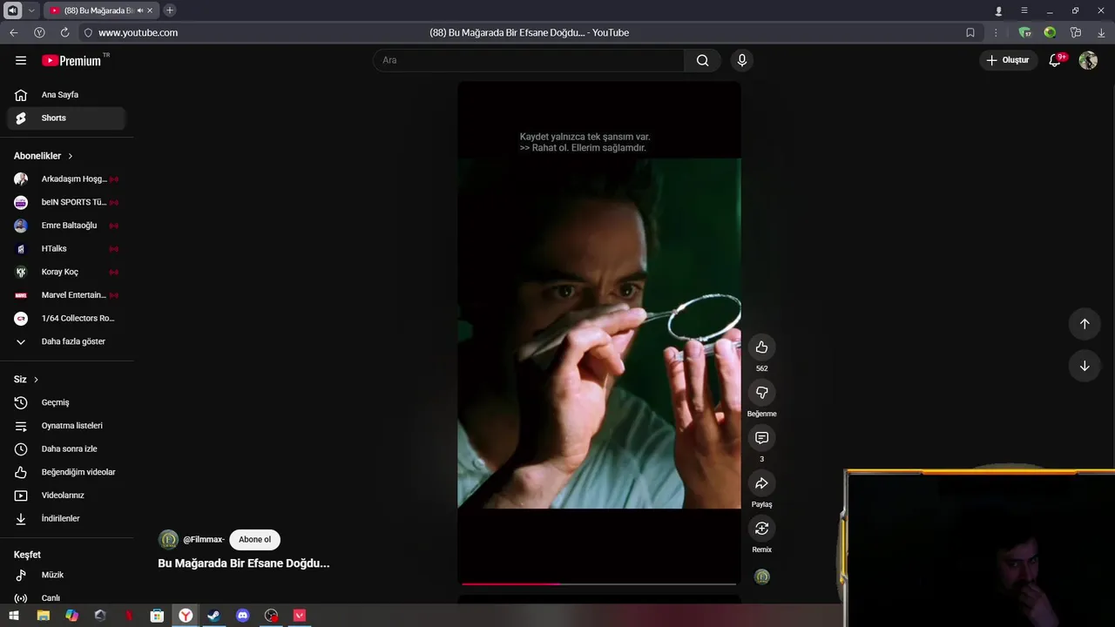Open the comments panel showing 3
Viewport: 1115px width, 627px height.
point(761,438)
